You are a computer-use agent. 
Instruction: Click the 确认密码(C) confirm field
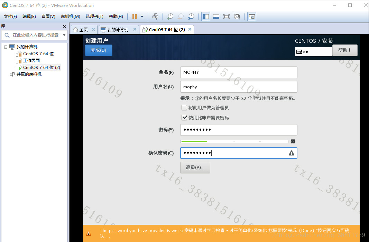pos(239,153)
